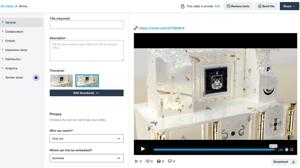Open the player settings gear
Viewport: 300px width, 168px height.
coord(286,150)
